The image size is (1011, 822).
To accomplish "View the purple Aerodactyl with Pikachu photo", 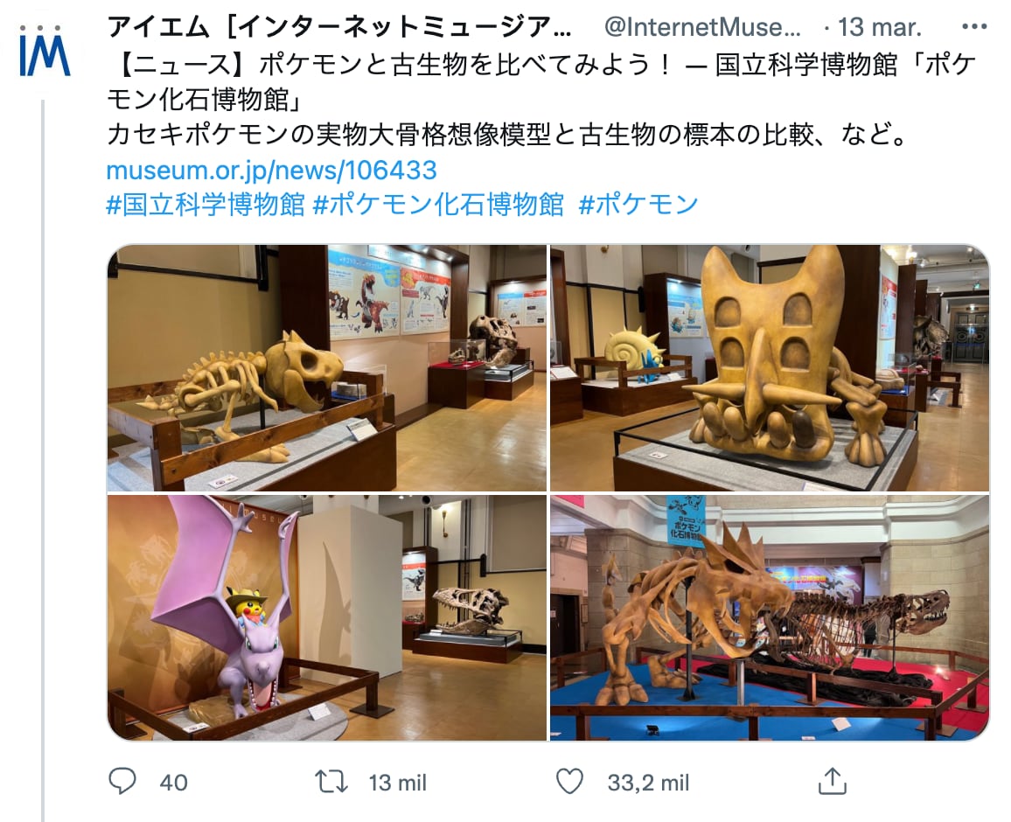I will pos(327,617).
